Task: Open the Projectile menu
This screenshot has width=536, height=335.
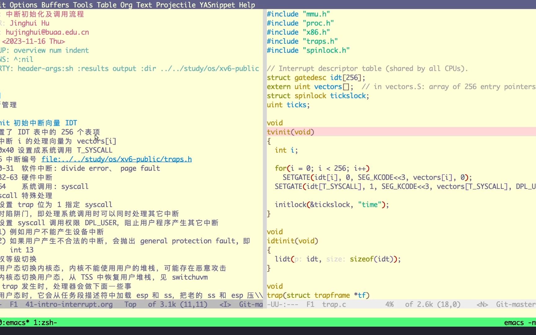Action: click(x=176, y=5)
